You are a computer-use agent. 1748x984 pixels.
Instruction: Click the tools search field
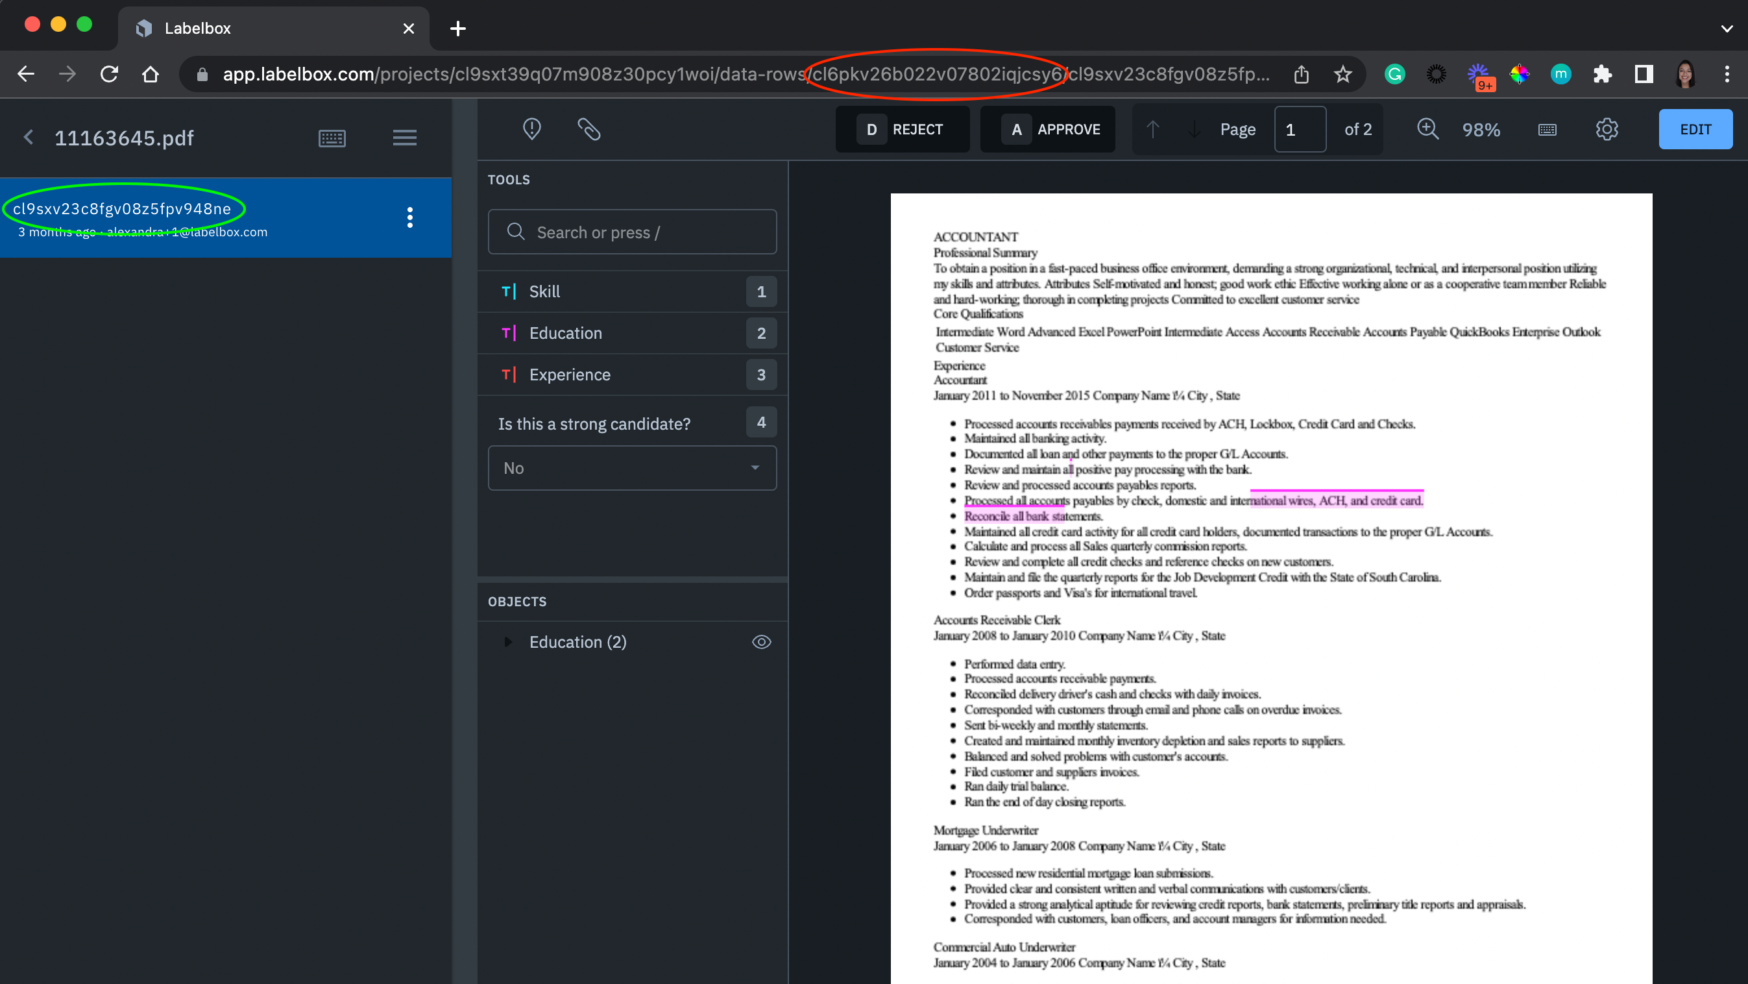631,232
